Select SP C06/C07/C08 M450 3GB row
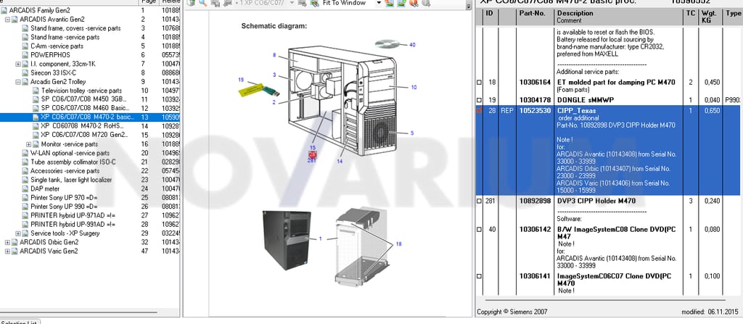The width and height of the screenshot is (743, 324). point(84,99)
